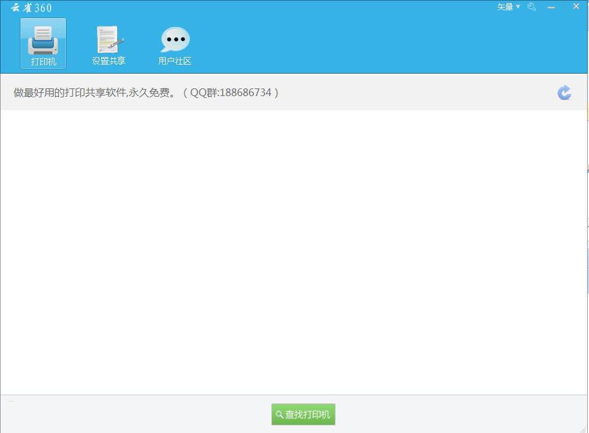Click the 查找打印机 search button
Viewport: 589px width, 433px height.
click(303, 414)
